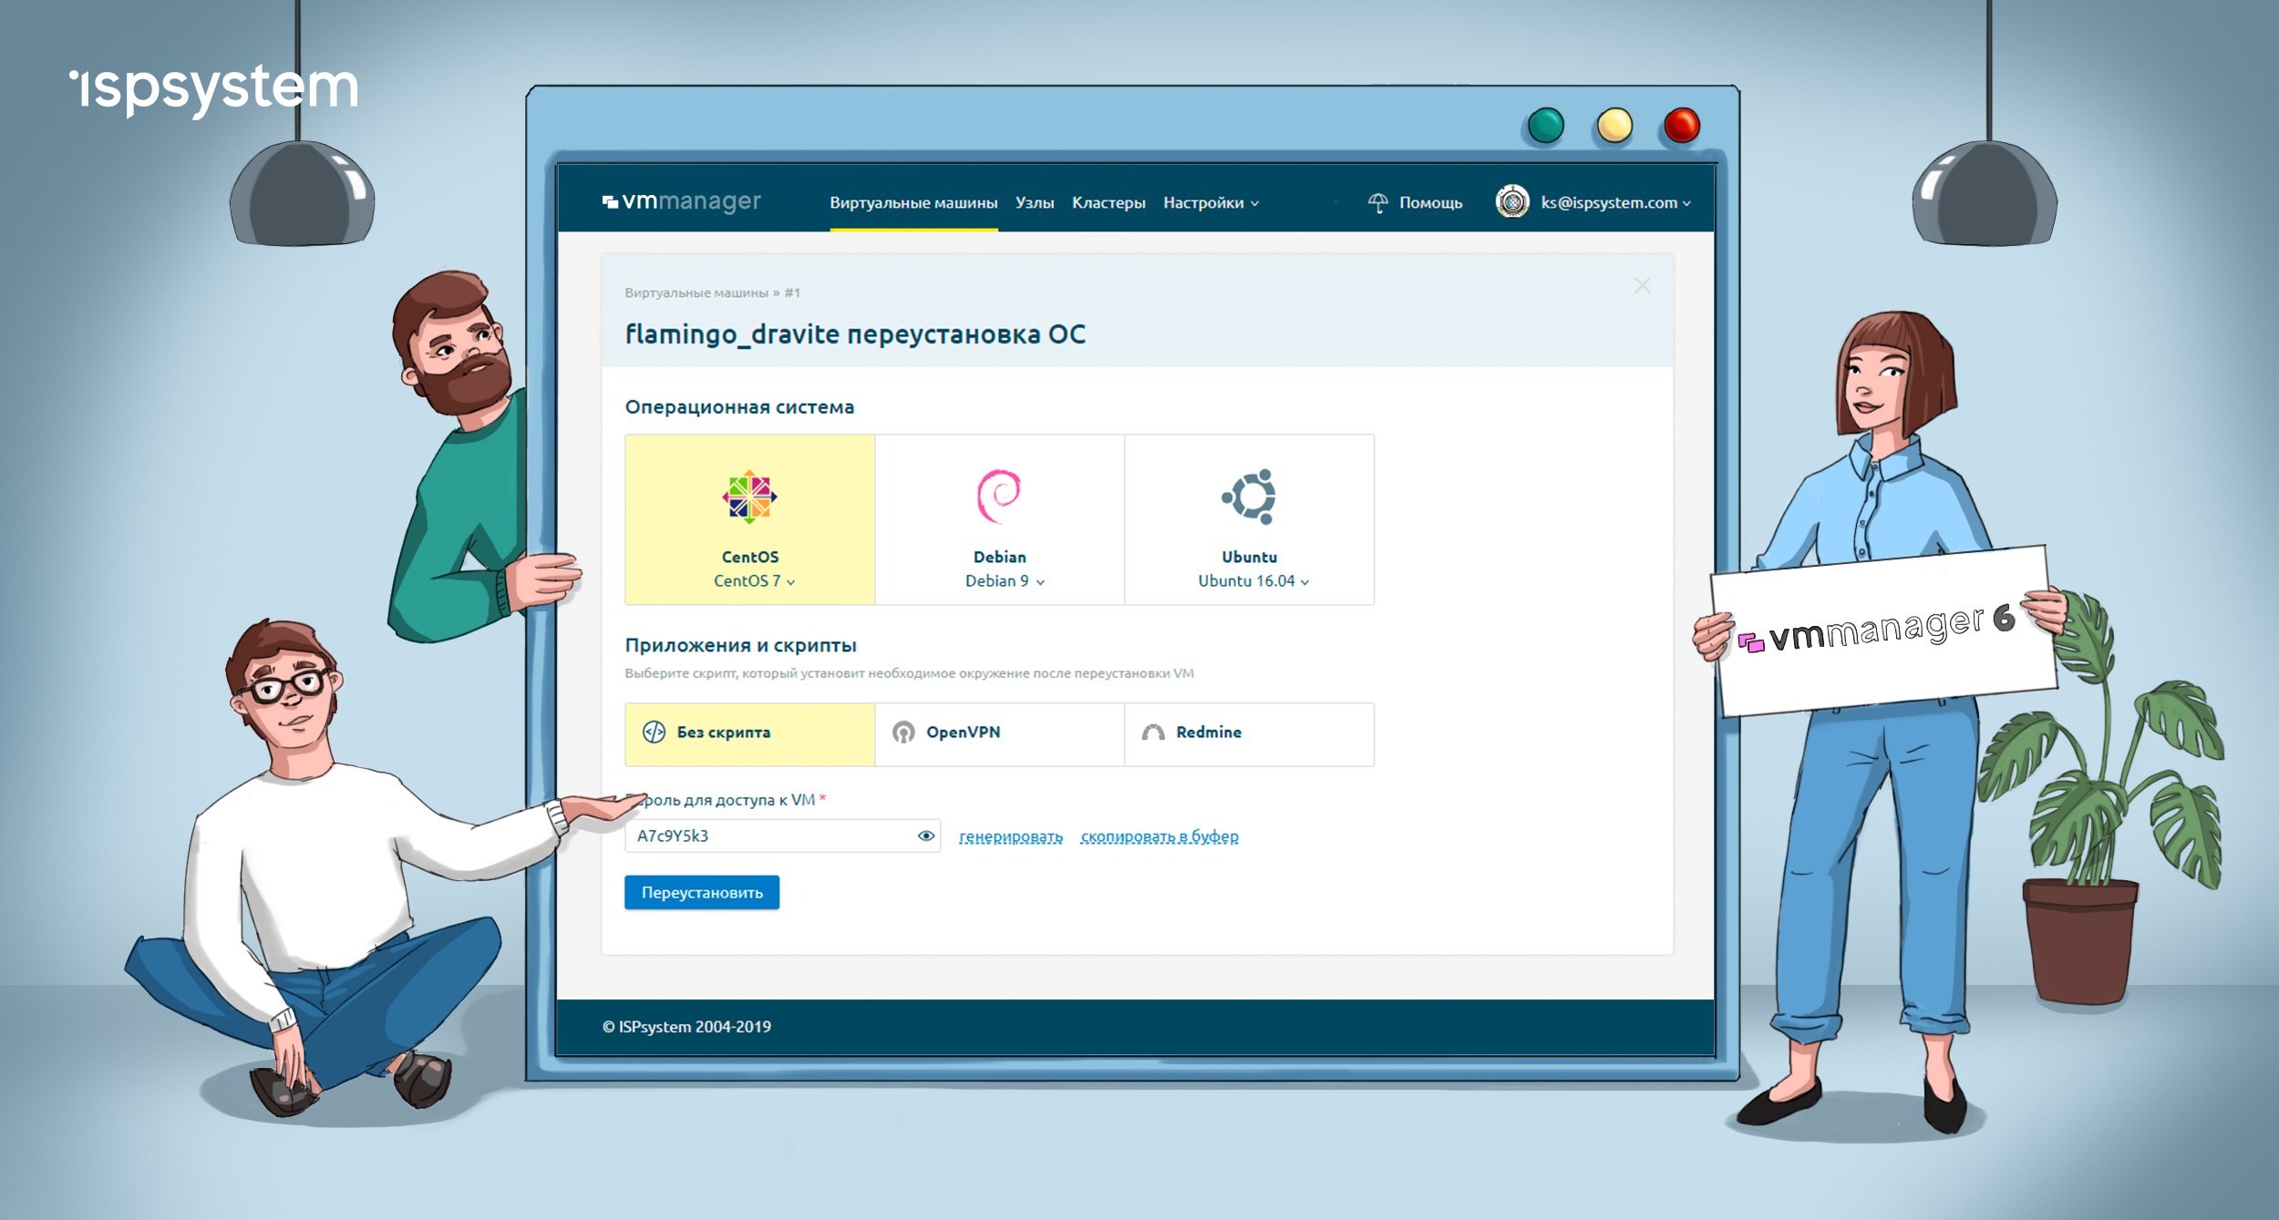This screenshot has height=1220, width=2279.
Task: Click the 'генерировать' password link
Action: pyautogui.click(x=1010, y=836)
